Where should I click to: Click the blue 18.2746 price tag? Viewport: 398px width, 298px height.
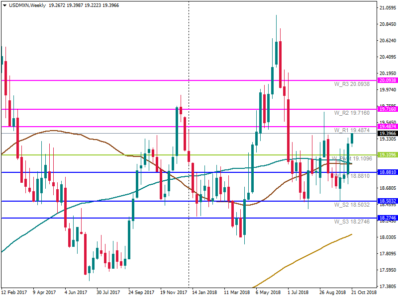387,218
